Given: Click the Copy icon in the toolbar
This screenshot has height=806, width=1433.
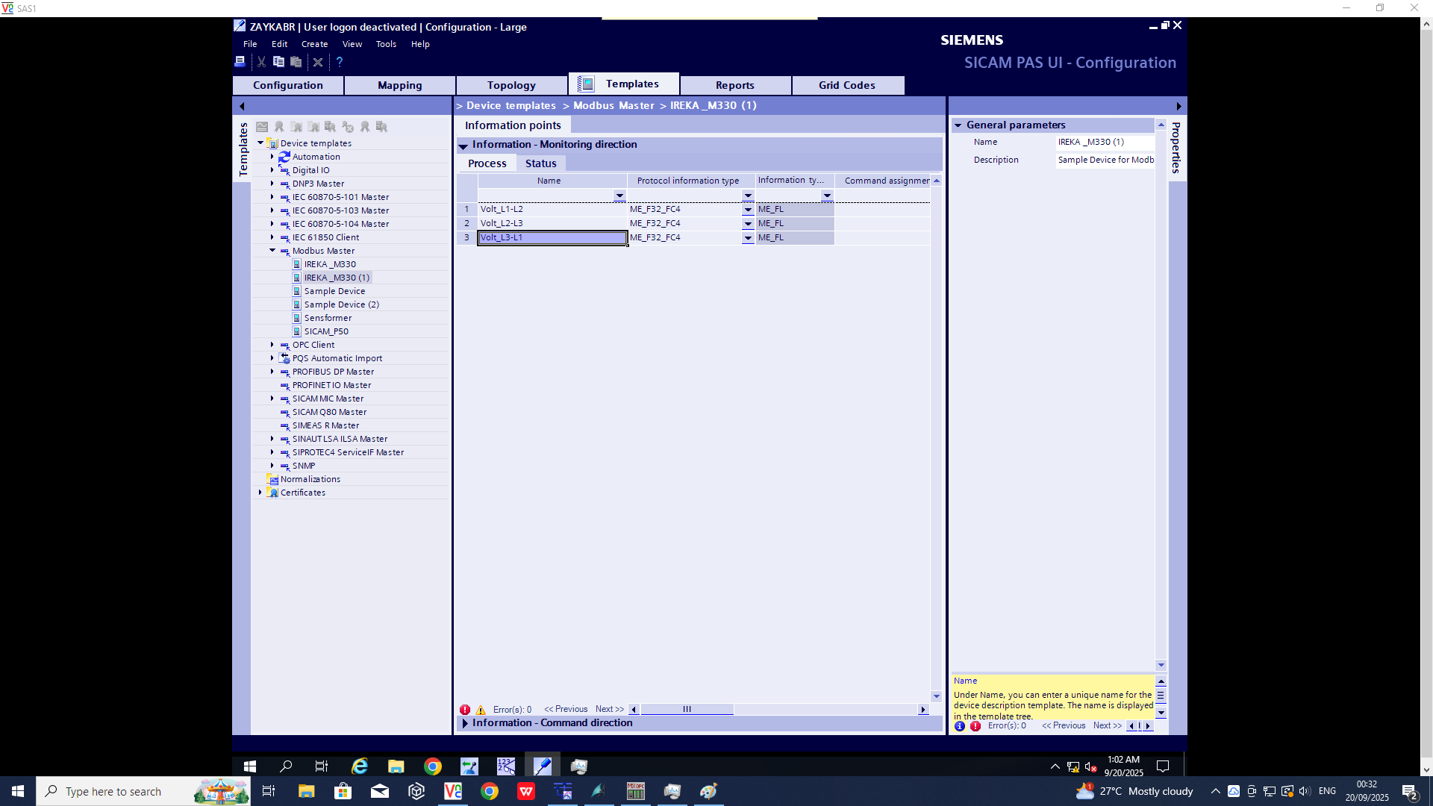Looking at the screenshot, I should (278, 62).
